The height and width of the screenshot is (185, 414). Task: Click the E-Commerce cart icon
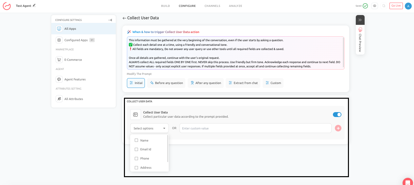59,60
